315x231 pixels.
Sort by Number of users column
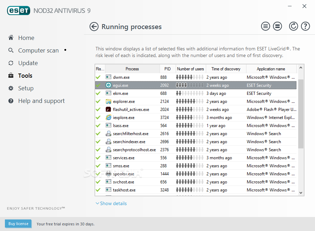pyautogui.click(x=190, y=69)
